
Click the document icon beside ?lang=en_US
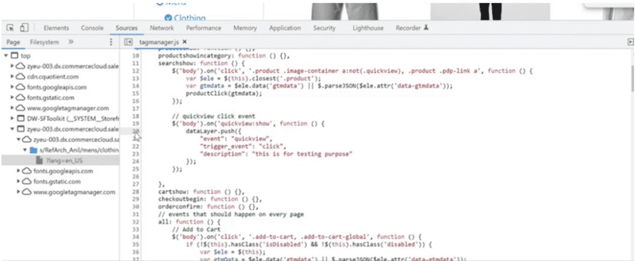(x=40, y=161)
